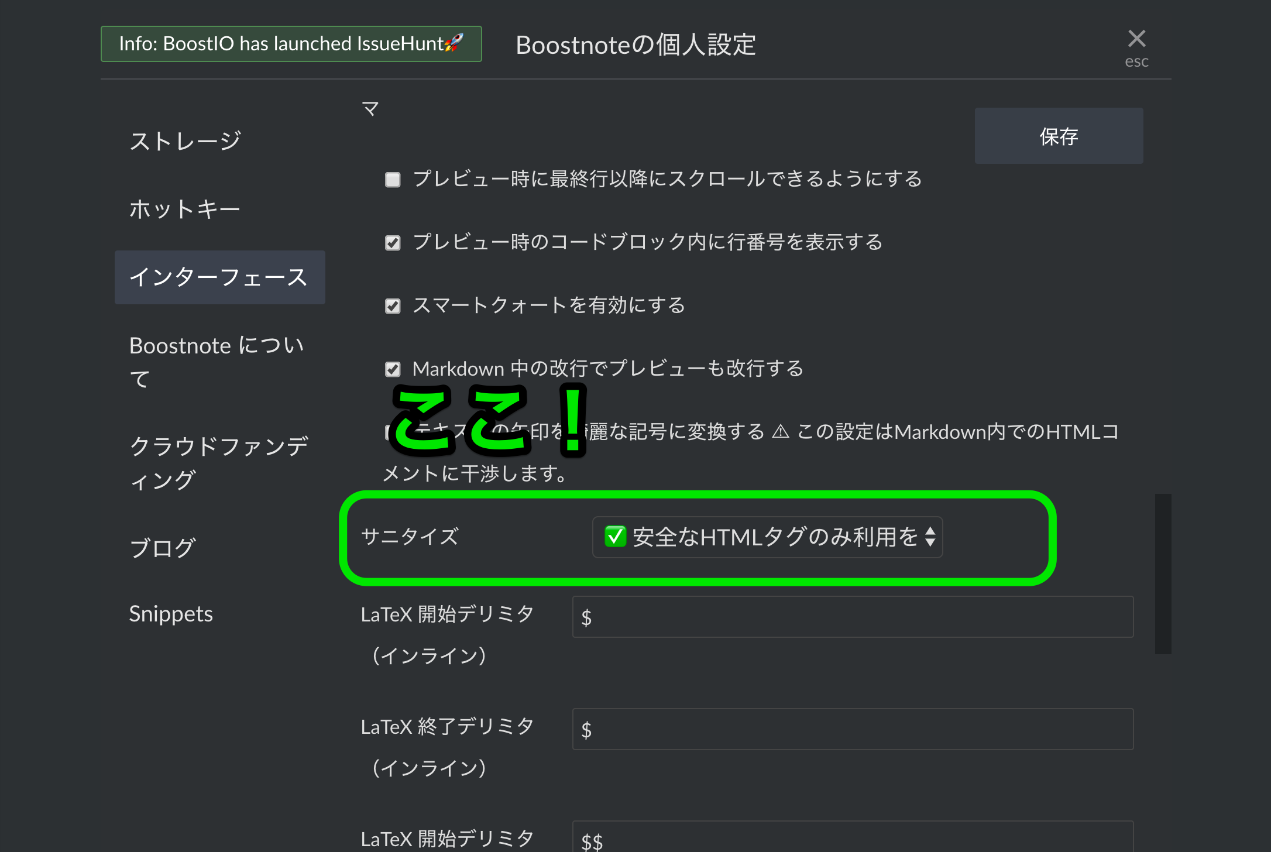Click the LaTeX inline start delimiter field

(x=853, y=617)
